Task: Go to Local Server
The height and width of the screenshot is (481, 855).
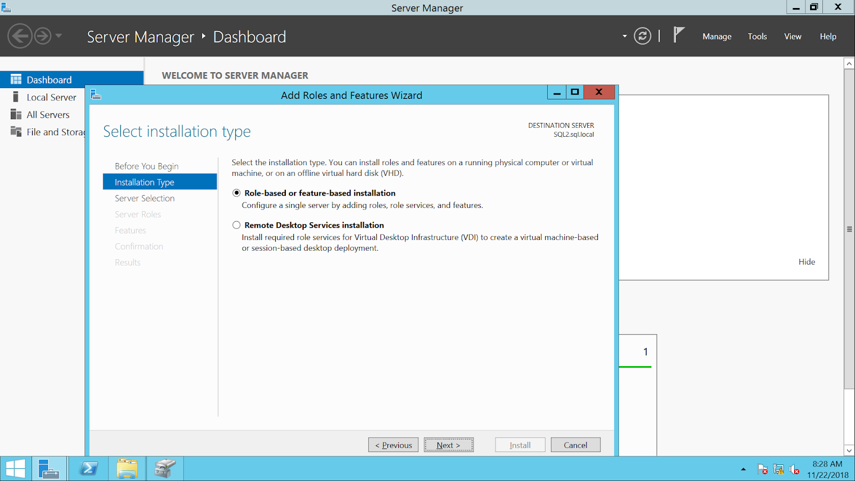Action: click(51, 97)
